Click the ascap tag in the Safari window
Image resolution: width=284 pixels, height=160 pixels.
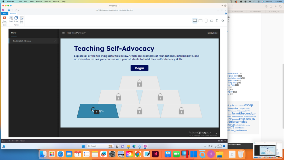pyautogui.click(x=248, y=105)
